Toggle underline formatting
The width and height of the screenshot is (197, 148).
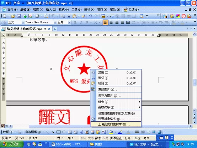pos(87,23)
